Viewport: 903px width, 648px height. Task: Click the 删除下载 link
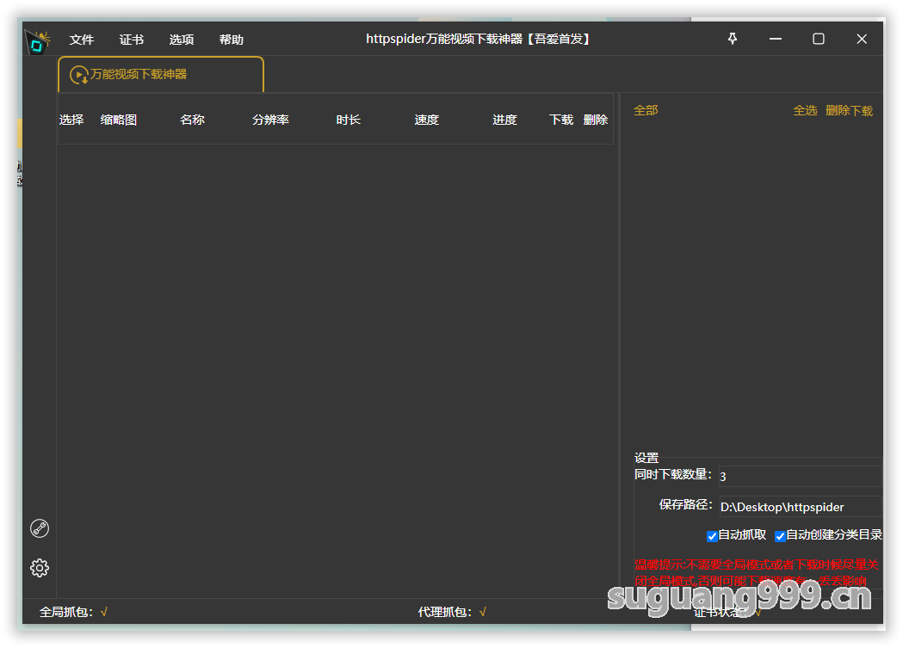(849, 110)
